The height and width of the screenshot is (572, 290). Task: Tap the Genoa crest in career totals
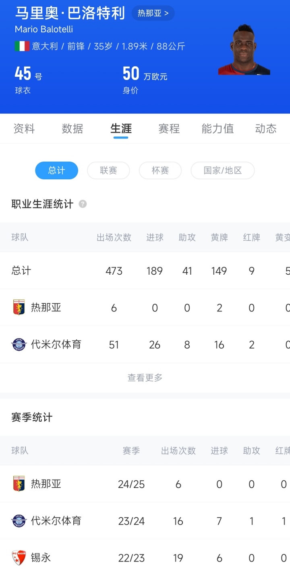19,307
